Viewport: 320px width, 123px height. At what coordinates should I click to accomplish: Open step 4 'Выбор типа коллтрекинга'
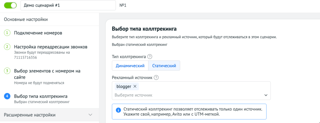click(x=41, y=96)
